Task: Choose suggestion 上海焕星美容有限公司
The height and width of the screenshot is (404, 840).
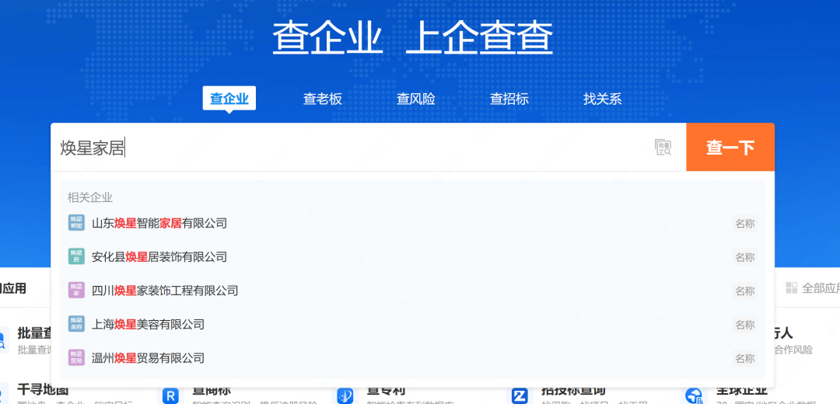Action: pyautogui.click(x=148, y=324)
